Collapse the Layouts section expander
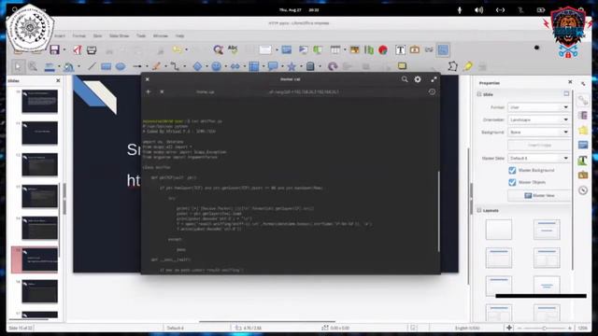The image size is (598, 336). pos(479,210)
